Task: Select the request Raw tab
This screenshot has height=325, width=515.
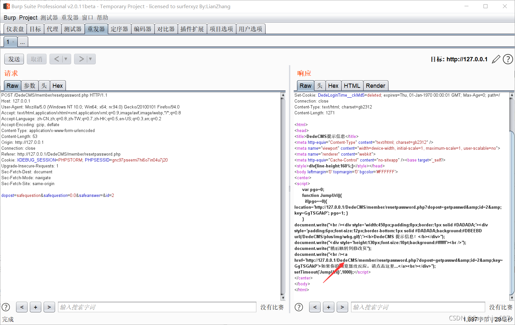Action: pos(12,86)
